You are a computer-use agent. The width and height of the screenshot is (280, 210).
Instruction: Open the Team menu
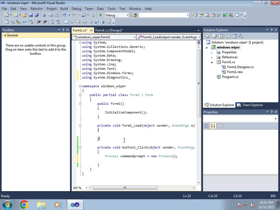89,8
